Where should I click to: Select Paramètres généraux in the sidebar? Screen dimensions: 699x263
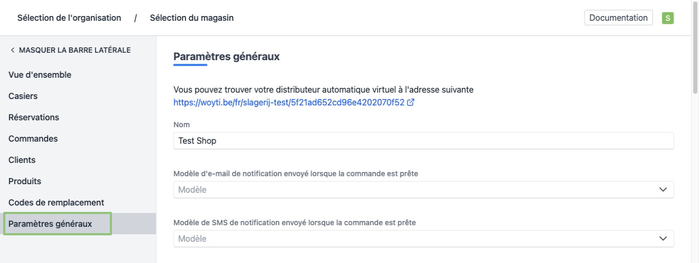tap(50, 224)
